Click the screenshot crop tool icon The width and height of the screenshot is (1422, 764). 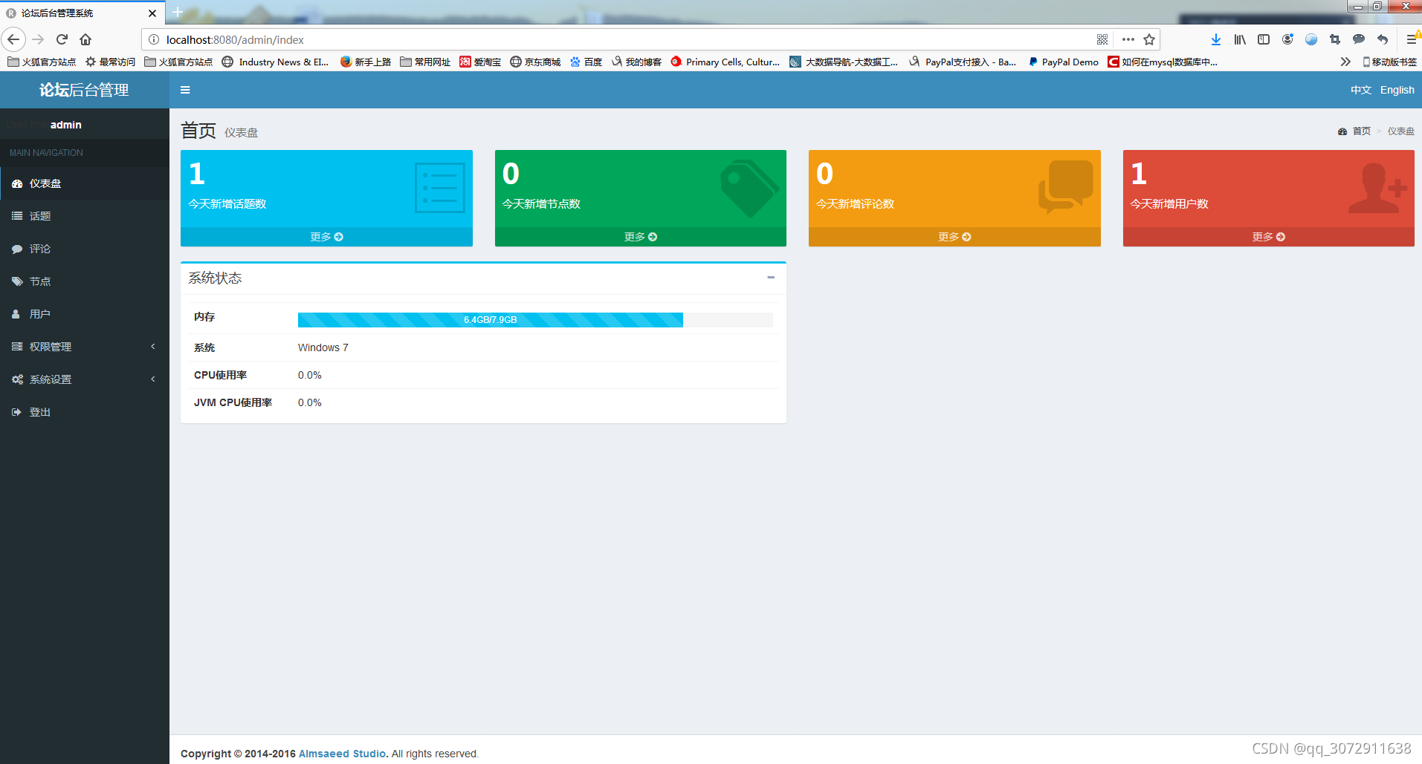pyautogui.click(x=1335, y=39)
